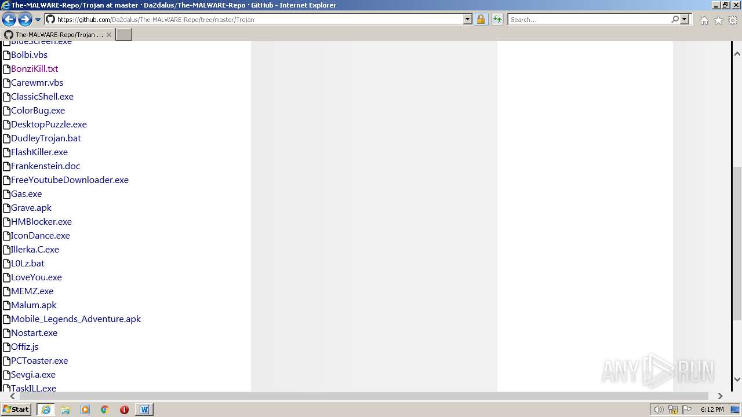Click file icon beside L0Lz.bat
Viewport: 742px width, 417px height.
pyautogui.click(x=7, y=264)
